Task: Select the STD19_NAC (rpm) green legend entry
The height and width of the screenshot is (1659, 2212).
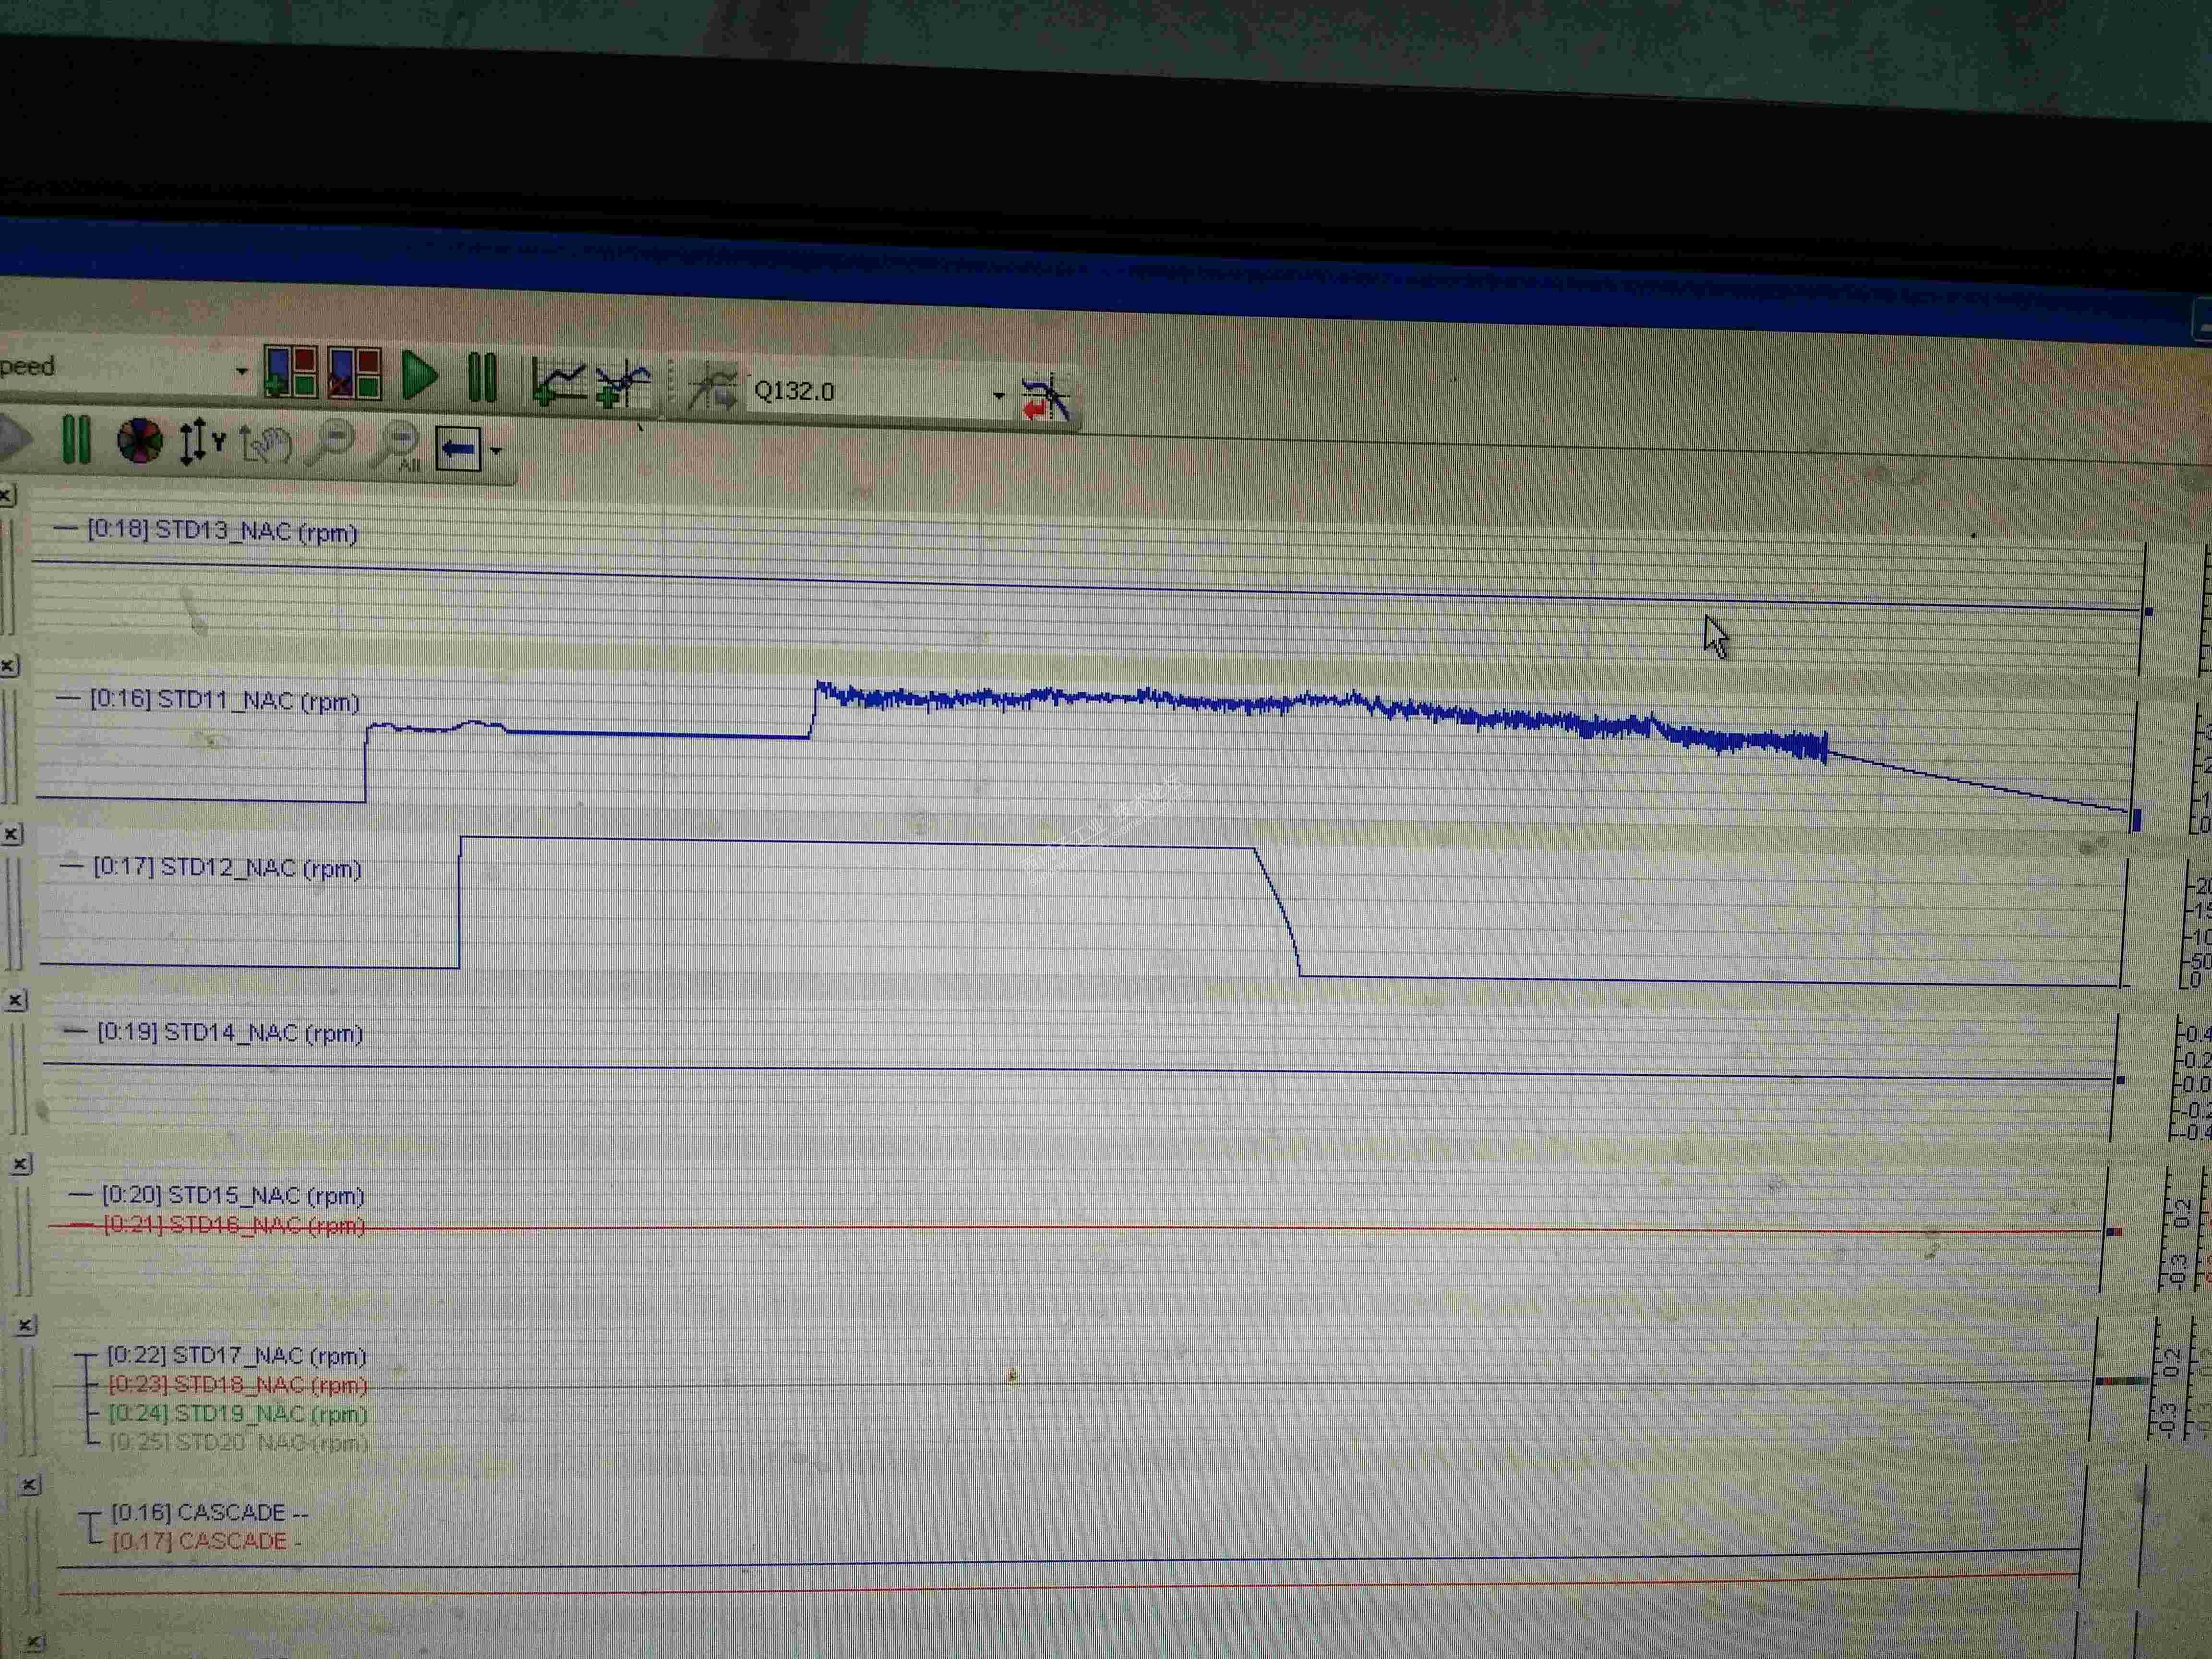Action: [x=237, y=1414]
